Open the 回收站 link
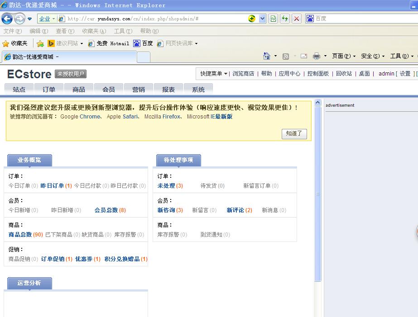This screenshot has width=418, height=317. 344,74
